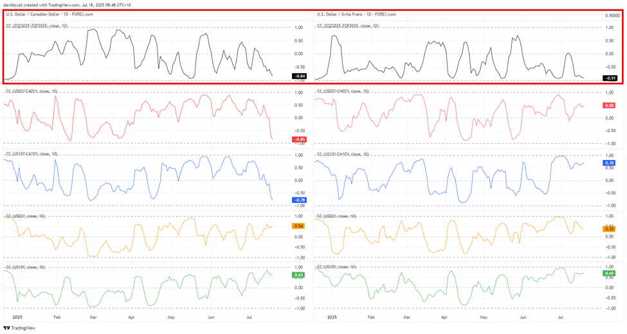The height and width of the screenshot is (334, 627).
Task: Click the TradingView logo in the bottom corner
Action: tap(19, 328)
